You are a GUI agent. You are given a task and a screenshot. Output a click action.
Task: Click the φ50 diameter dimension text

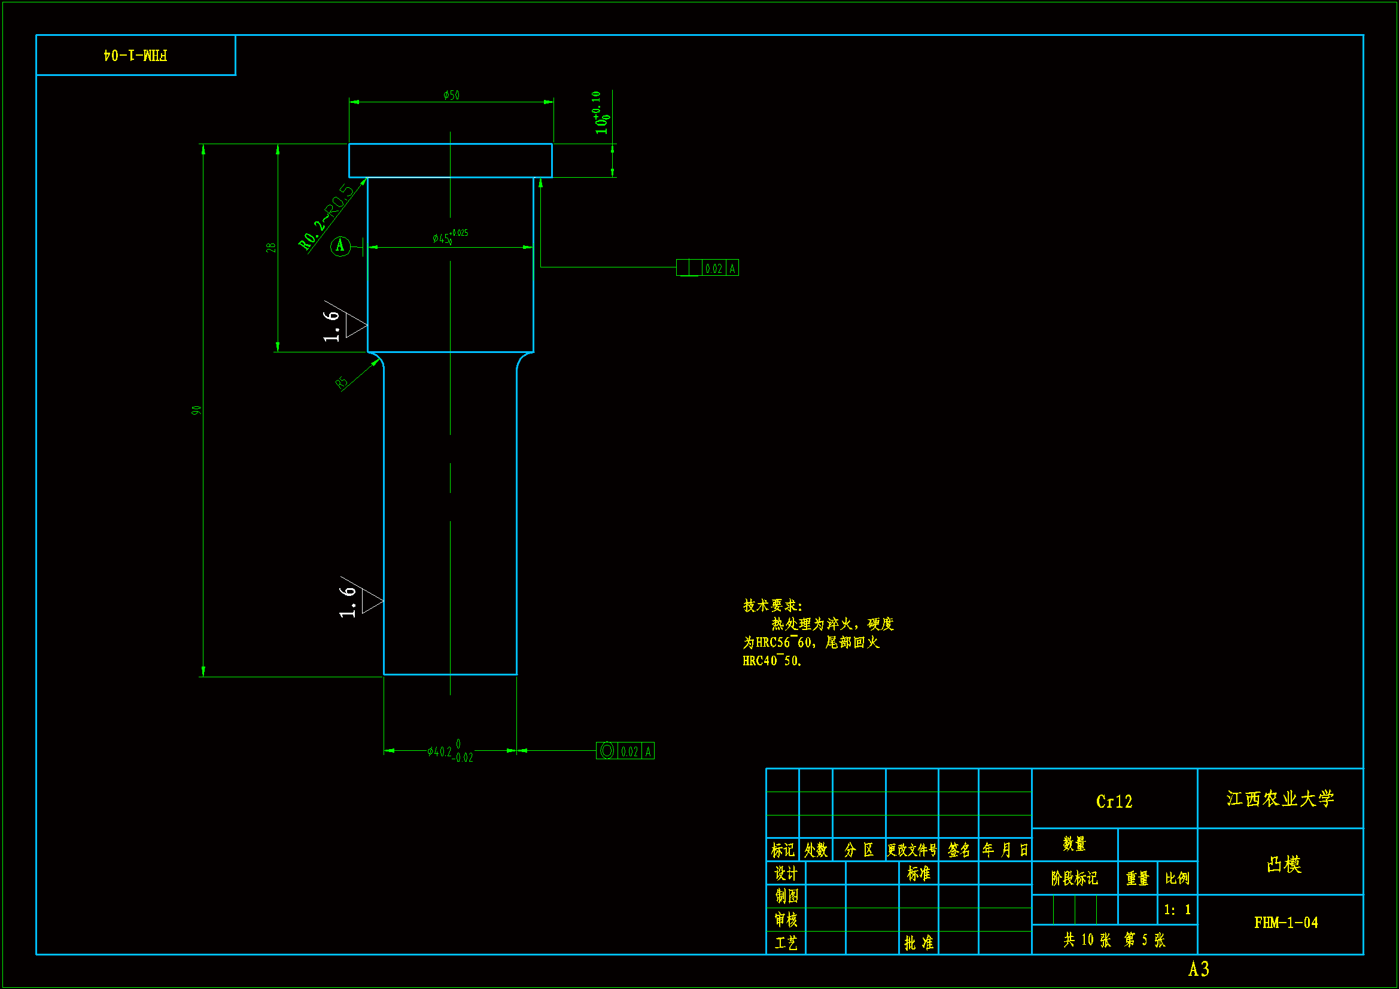tap(452, 95)
